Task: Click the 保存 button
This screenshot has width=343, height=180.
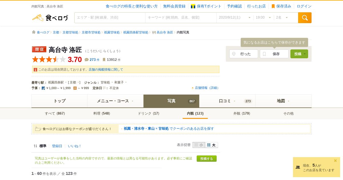Action: click(274, 54)
